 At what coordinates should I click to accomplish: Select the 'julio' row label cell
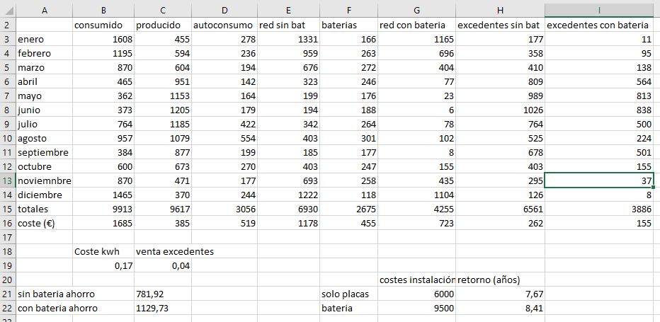coord(44,124)
